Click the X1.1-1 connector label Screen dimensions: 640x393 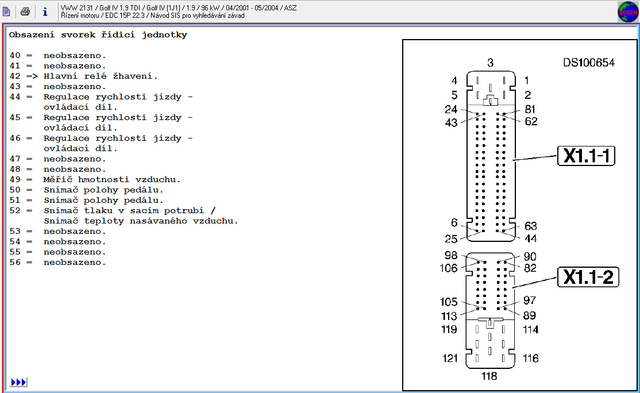point(585,156)
